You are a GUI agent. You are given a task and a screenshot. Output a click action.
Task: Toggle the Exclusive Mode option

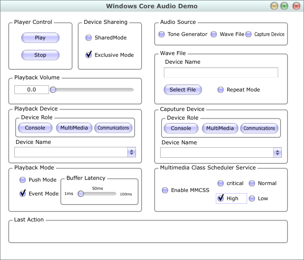coord(89,55)
